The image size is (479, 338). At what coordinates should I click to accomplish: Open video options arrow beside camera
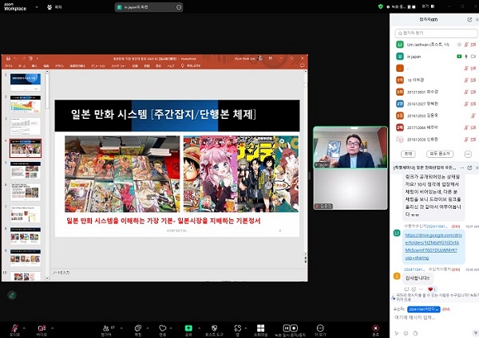click(52, 328)
